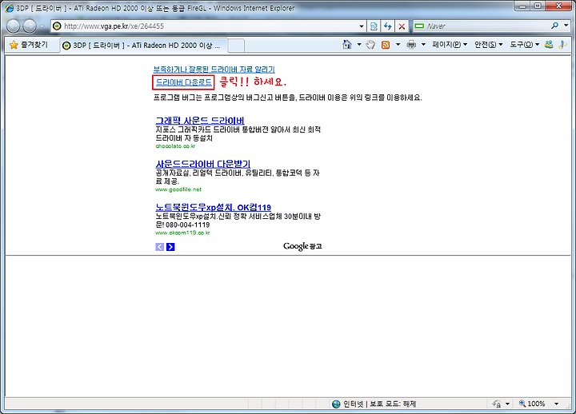Expand the RSS feeds dropdown arrow
Screen dimensions: 576x414
[398, 45]
